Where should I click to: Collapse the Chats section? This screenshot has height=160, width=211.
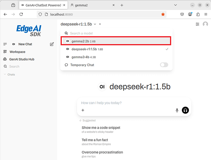[x=9, y=75]
